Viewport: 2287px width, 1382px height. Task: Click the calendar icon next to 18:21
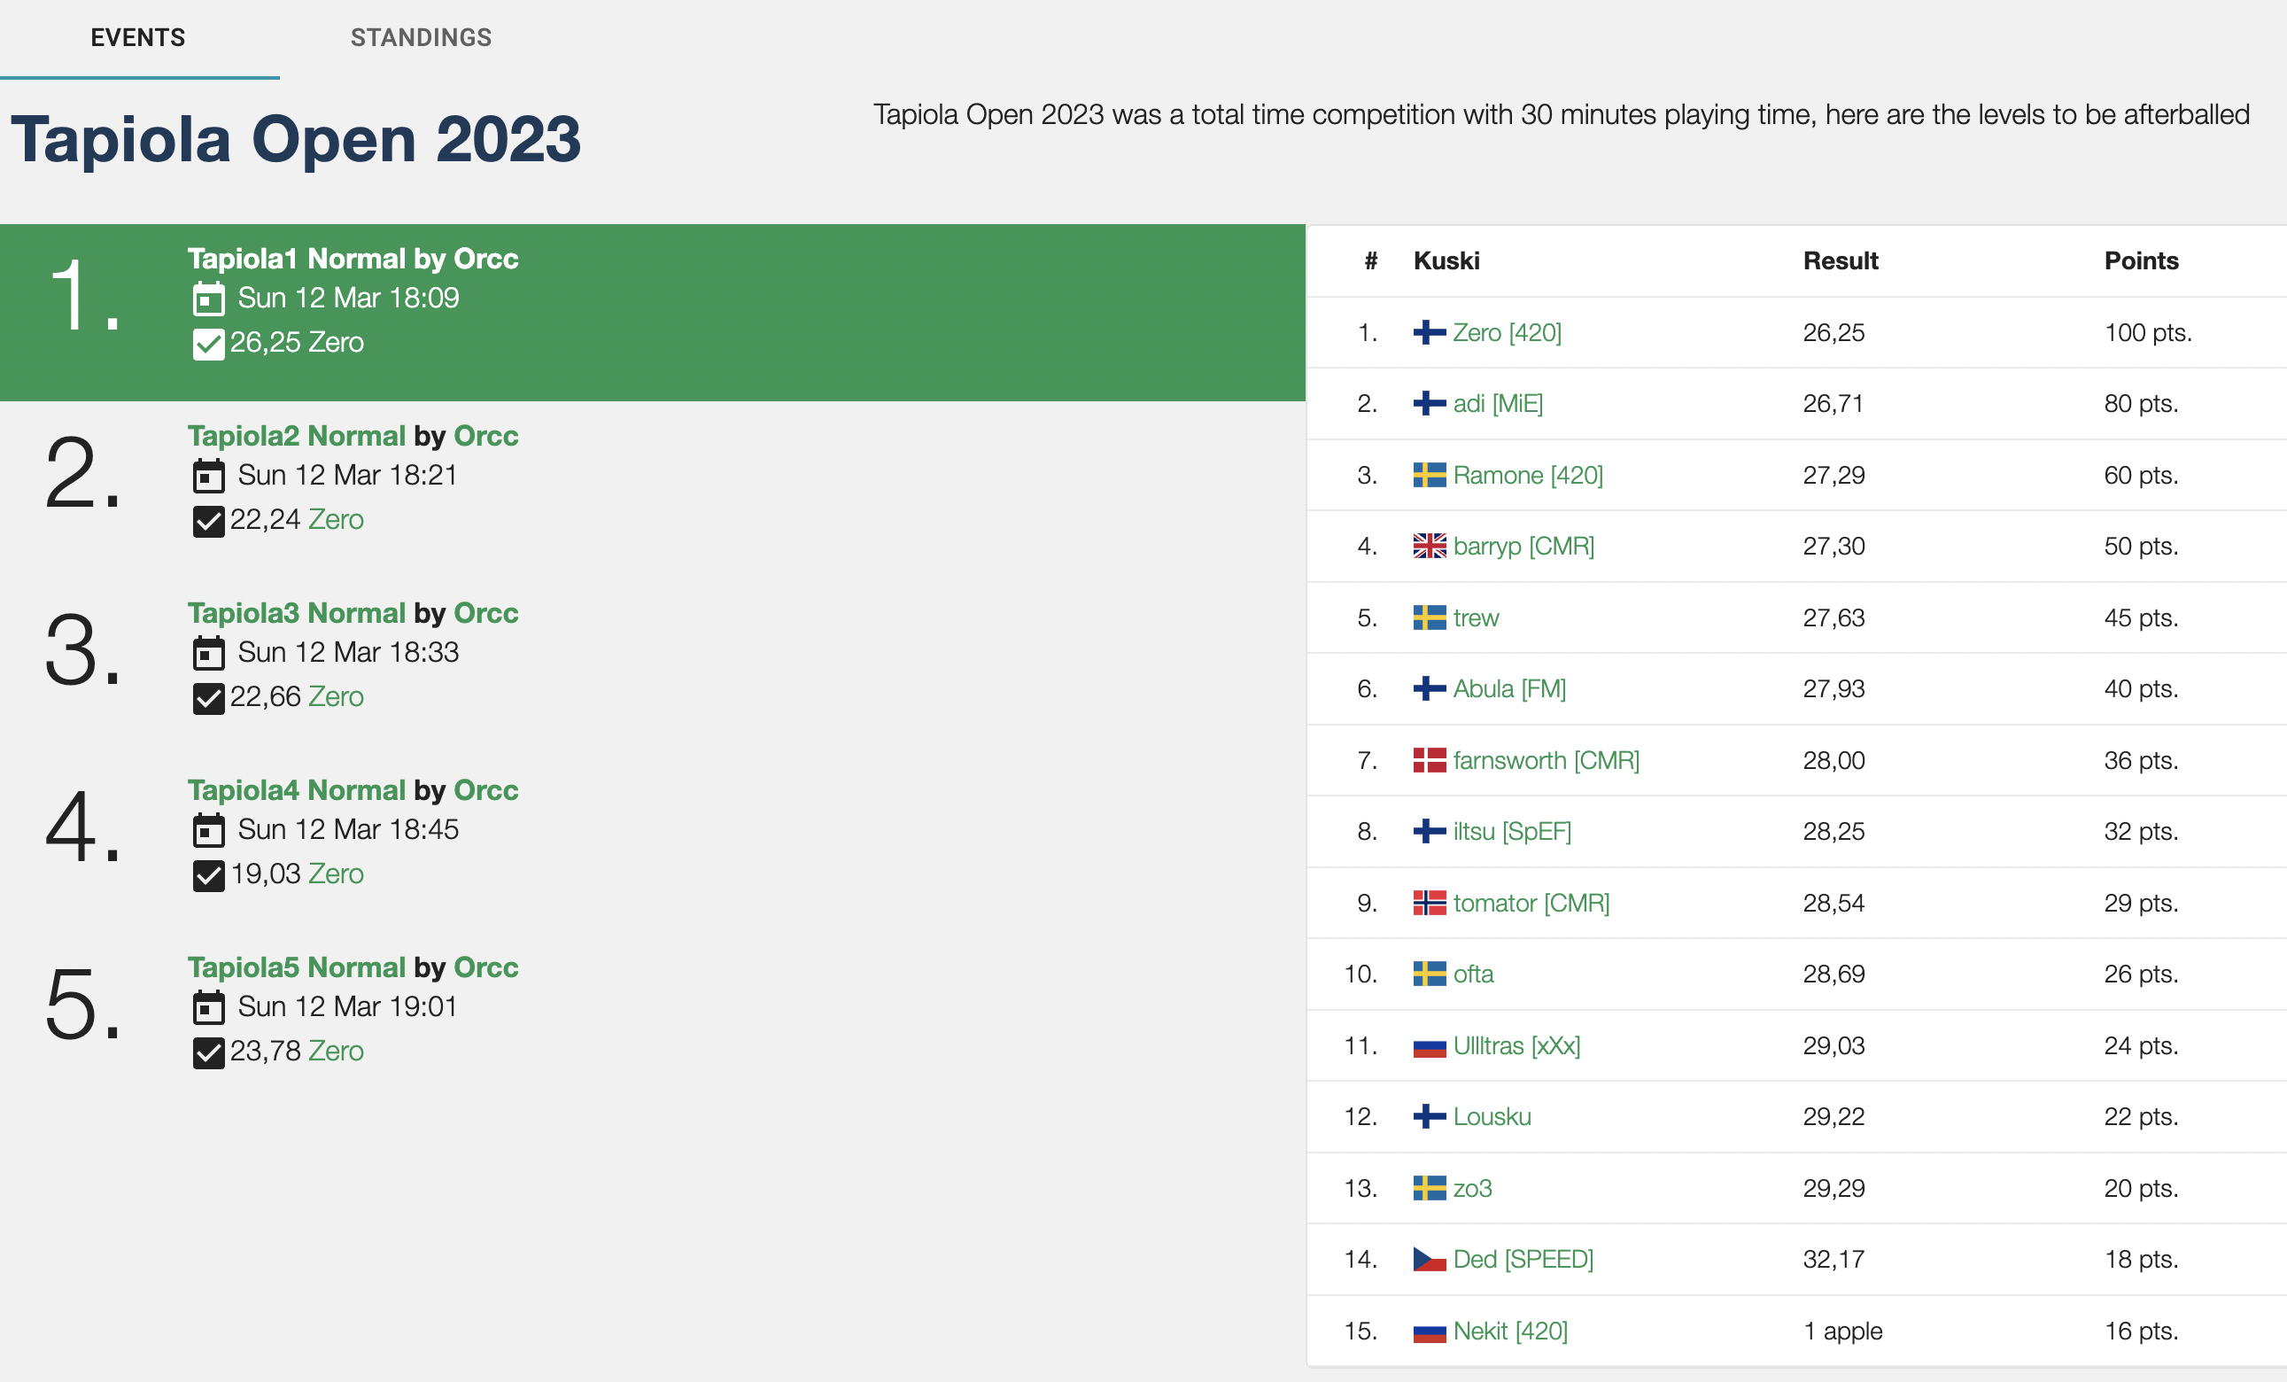click(208, 476)
